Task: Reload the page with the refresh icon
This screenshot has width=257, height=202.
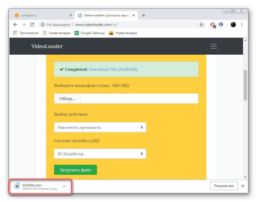Action: (32, 25)
